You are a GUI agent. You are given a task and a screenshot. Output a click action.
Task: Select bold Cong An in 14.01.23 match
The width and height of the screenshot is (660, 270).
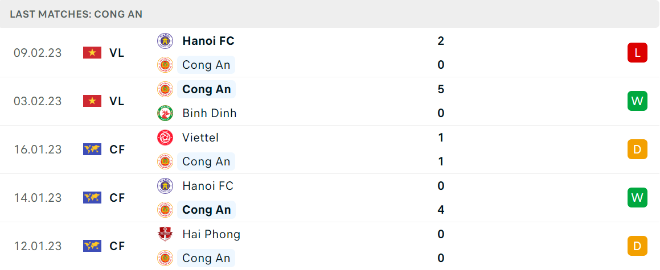(x=206, y=210)
